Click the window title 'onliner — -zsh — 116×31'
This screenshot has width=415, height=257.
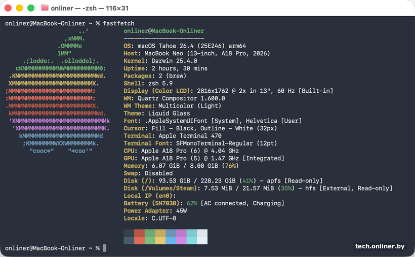point(90,8)
